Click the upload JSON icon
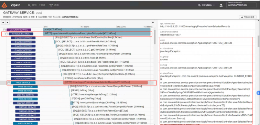This screenshot has height=125, width=260. click(x=221, y=5)
